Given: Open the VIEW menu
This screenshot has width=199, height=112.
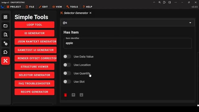Looking at the screenshot, I should (57, 7).
